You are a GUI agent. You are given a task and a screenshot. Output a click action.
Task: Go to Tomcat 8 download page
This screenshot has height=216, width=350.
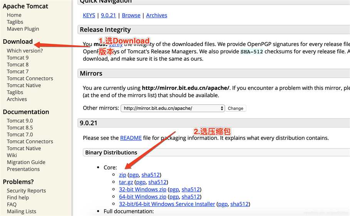coord(18,65)
